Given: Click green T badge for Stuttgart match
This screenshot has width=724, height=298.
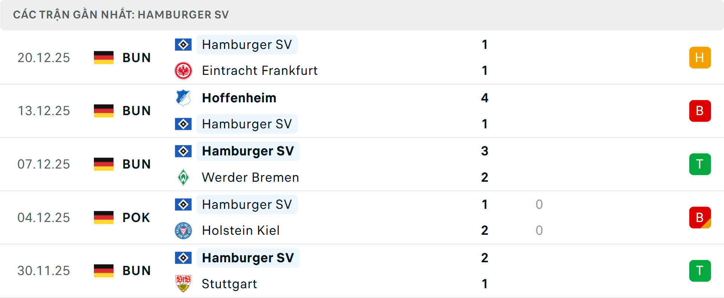Looking at the screenshot, I should pos(700,271).
